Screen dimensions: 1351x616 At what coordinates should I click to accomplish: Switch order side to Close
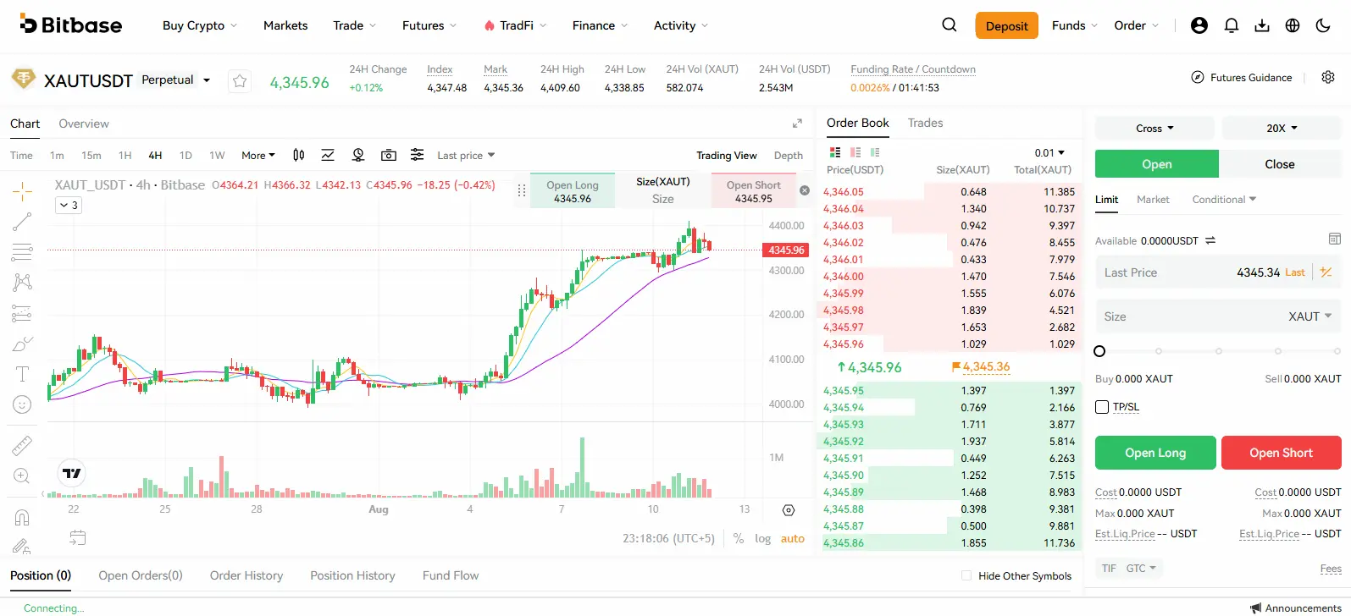click(x=1280, y=164)
